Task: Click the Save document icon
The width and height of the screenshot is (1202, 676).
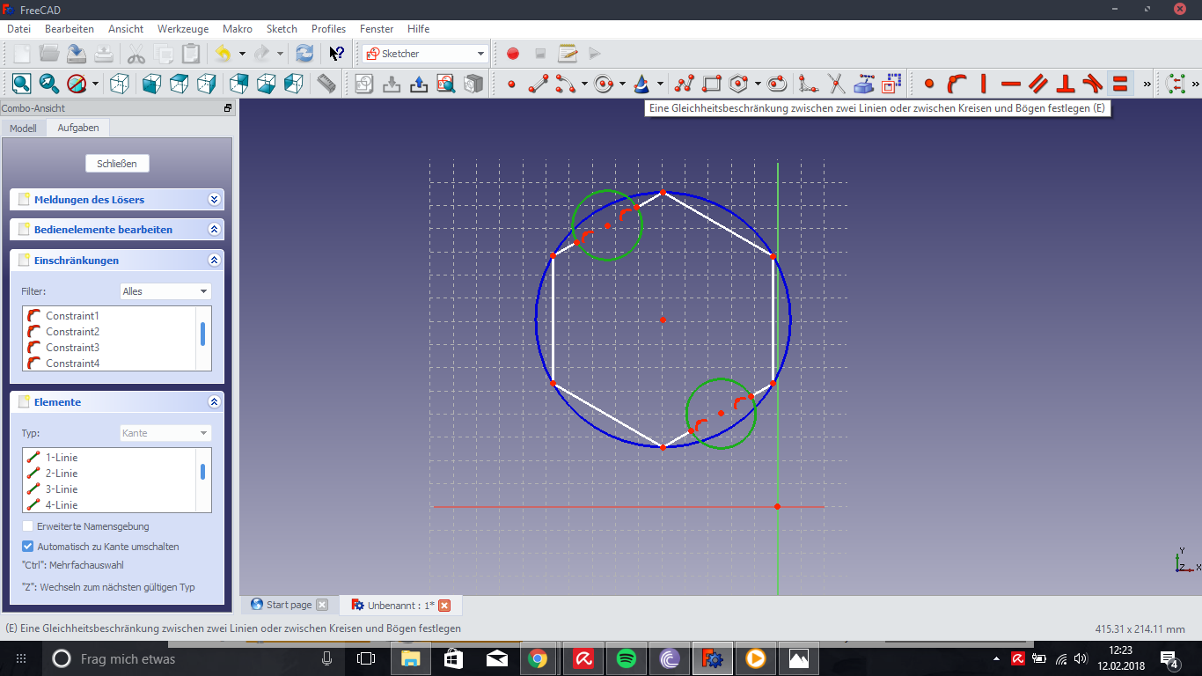Action: click(x=77, y=54)
